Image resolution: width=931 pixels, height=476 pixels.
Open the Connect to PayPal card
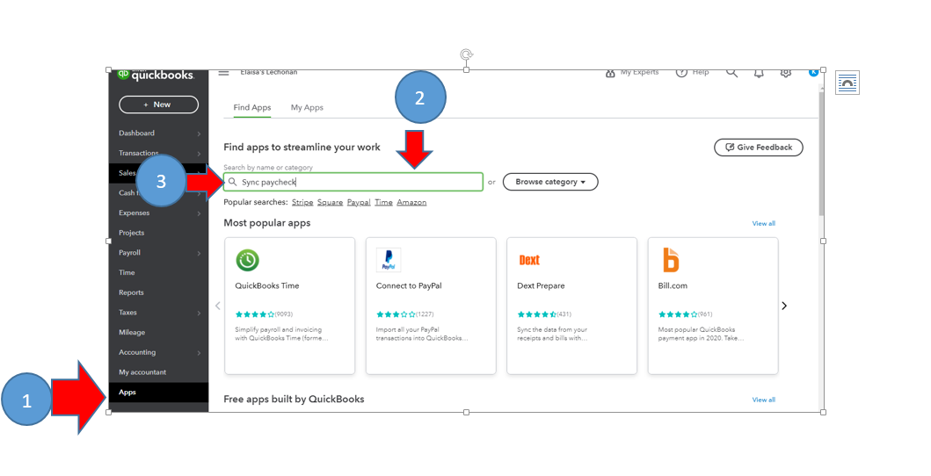[431, 306]
